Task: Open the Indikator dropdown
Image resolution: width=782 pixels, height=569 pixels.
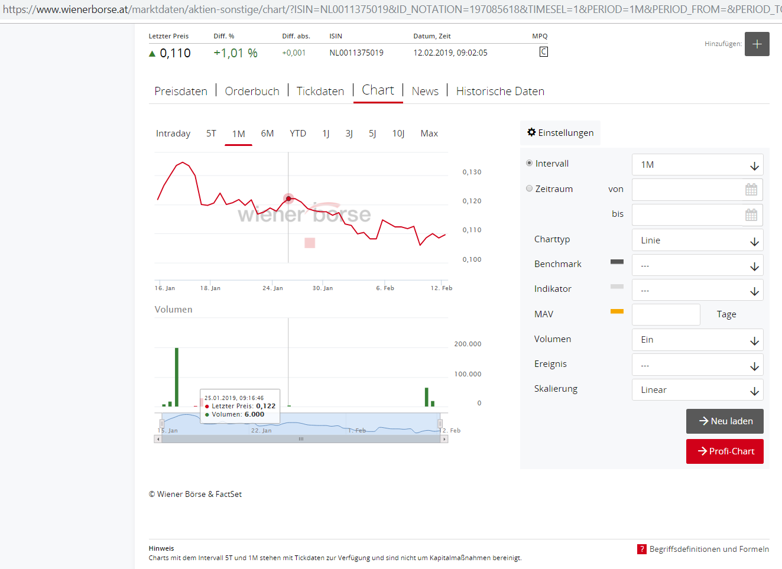Action: [755, 290]
